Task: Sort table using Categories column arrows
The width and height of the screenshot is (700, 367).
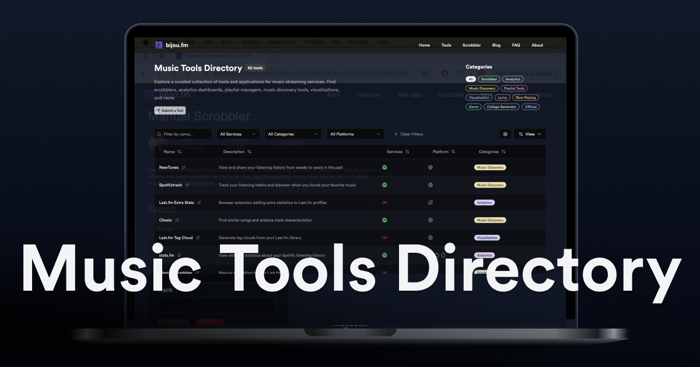Action: (x=503, y=151)
